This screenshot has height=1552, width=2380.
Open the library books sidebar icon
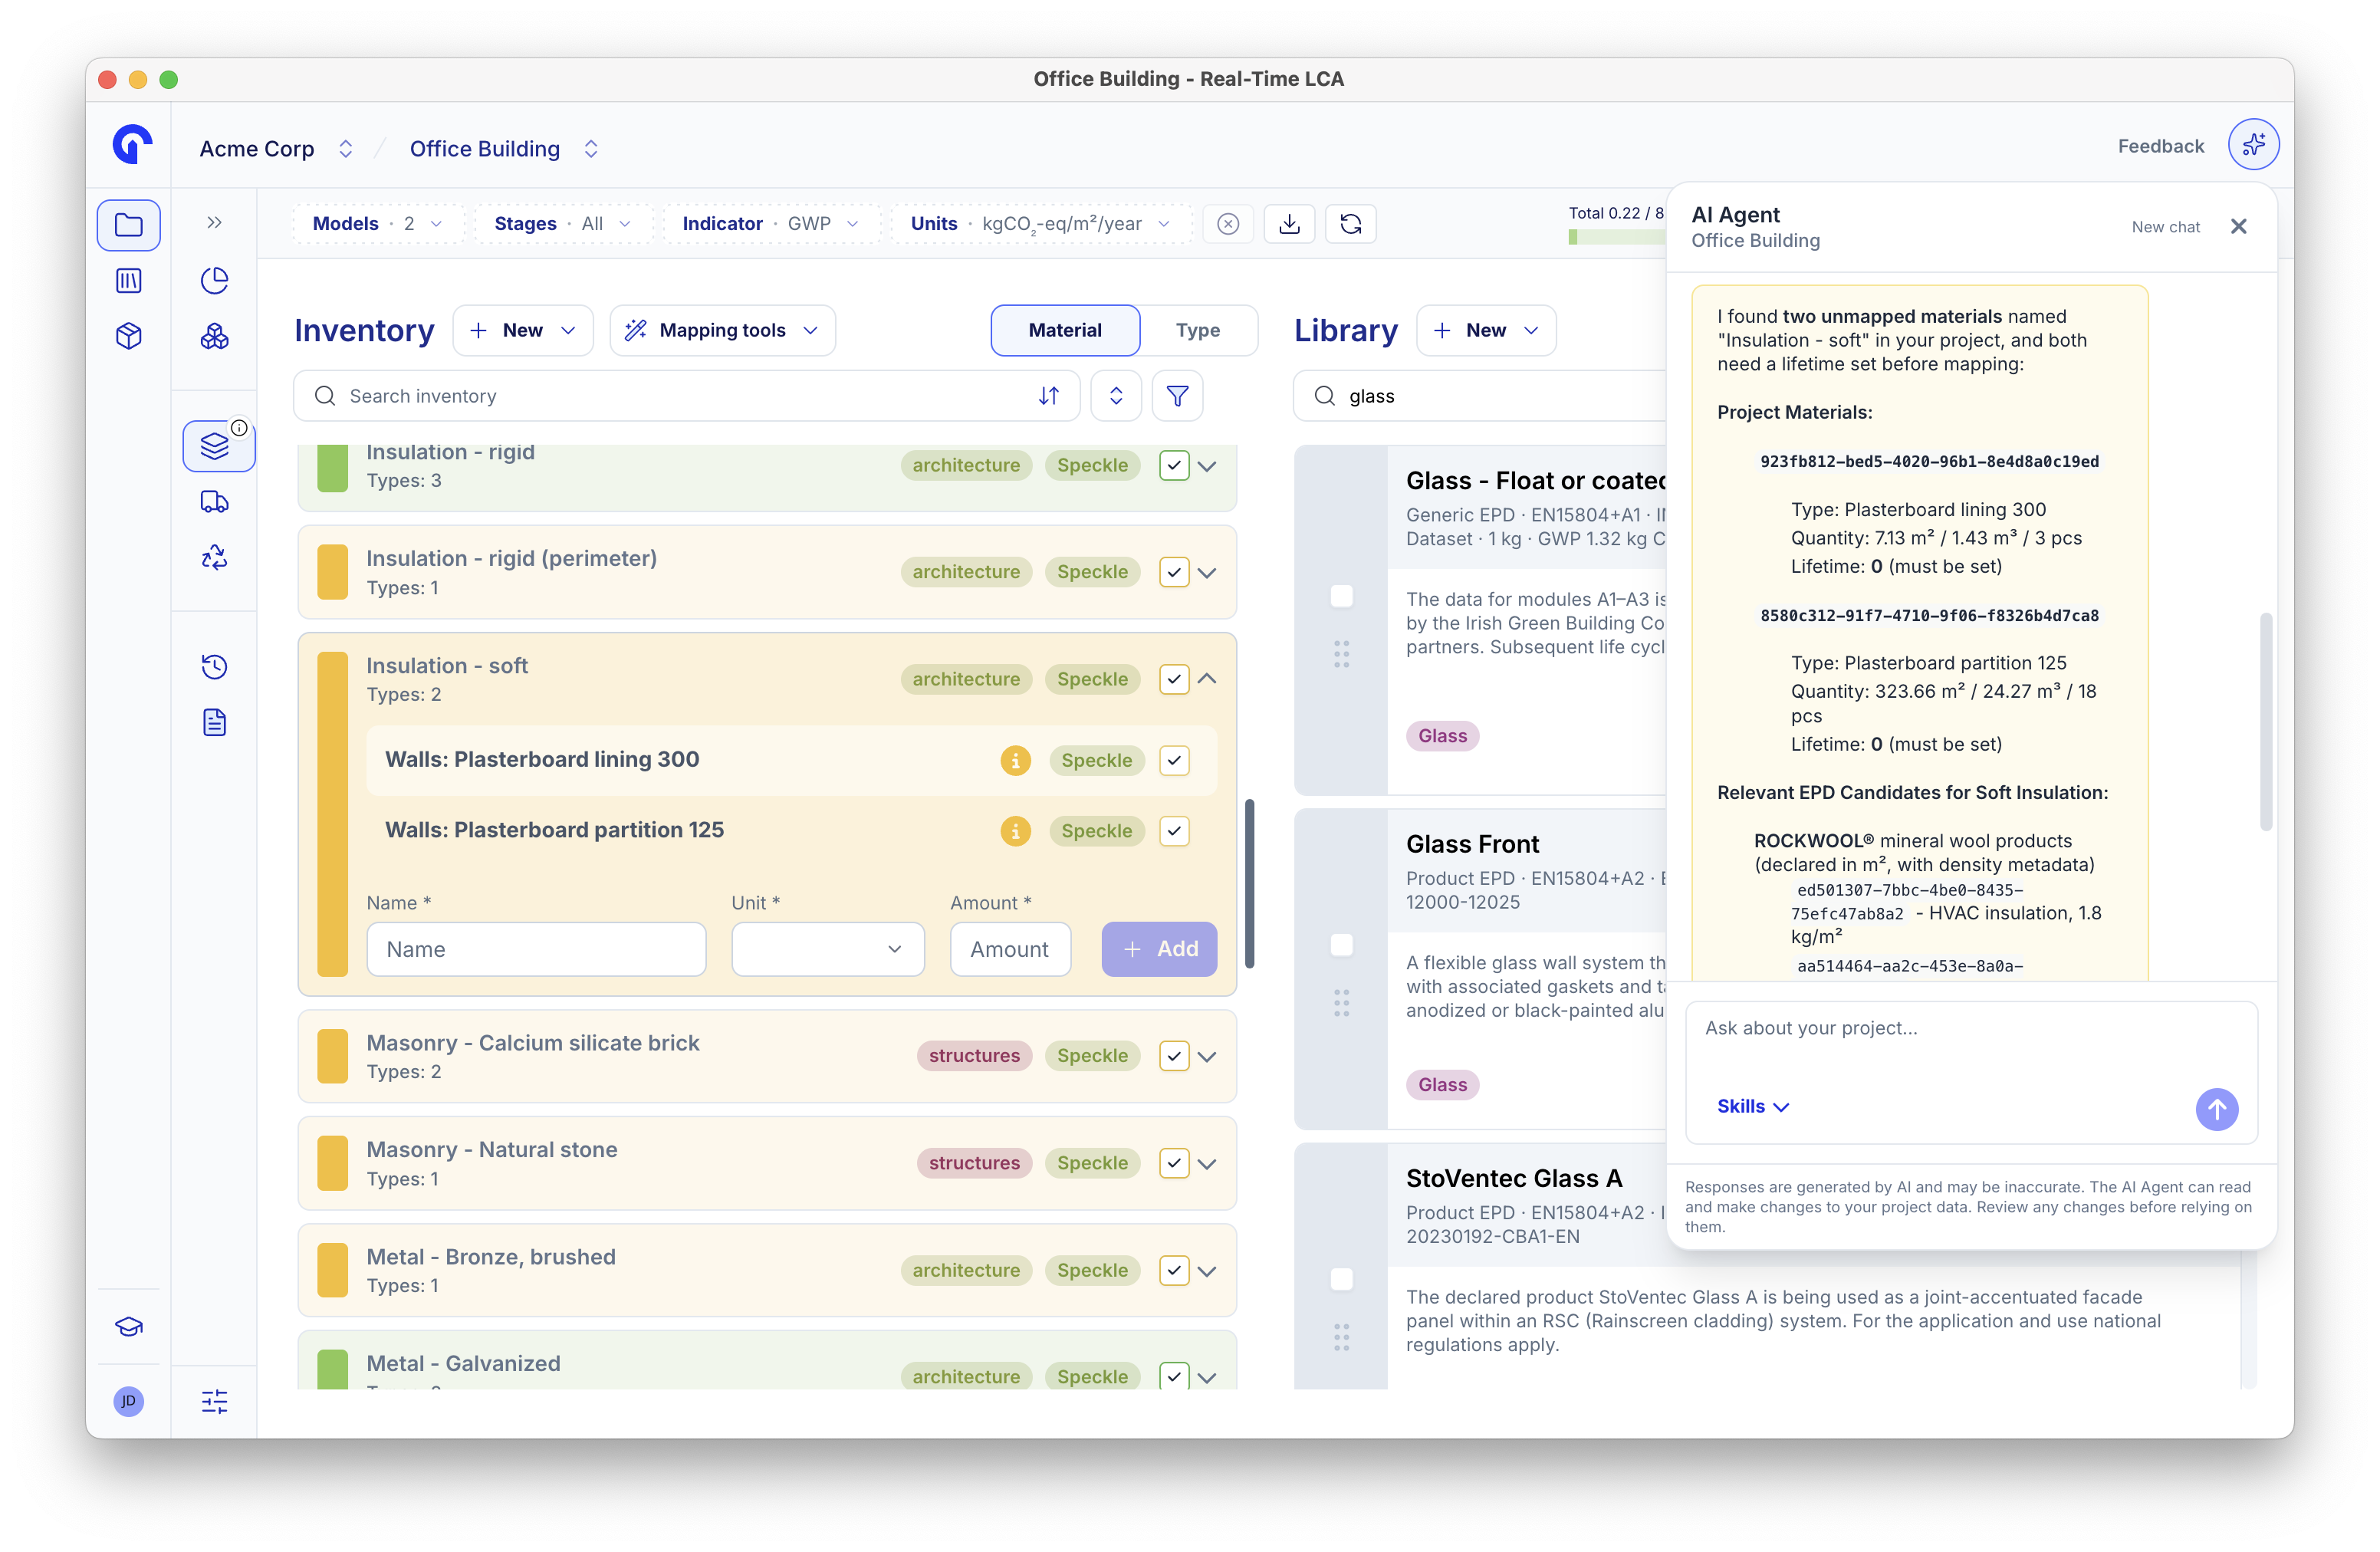[129, 281]
